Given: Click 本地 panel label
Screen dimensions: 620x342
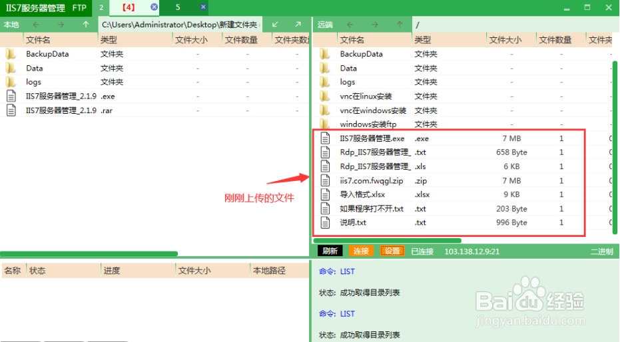Looking at the screenshot, I should [x=11, y=25].
